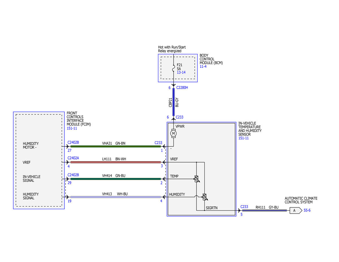Select the gray-blue RH111 wire
Viewport: 339px width, 262px height.
click(x=264, y=210)
